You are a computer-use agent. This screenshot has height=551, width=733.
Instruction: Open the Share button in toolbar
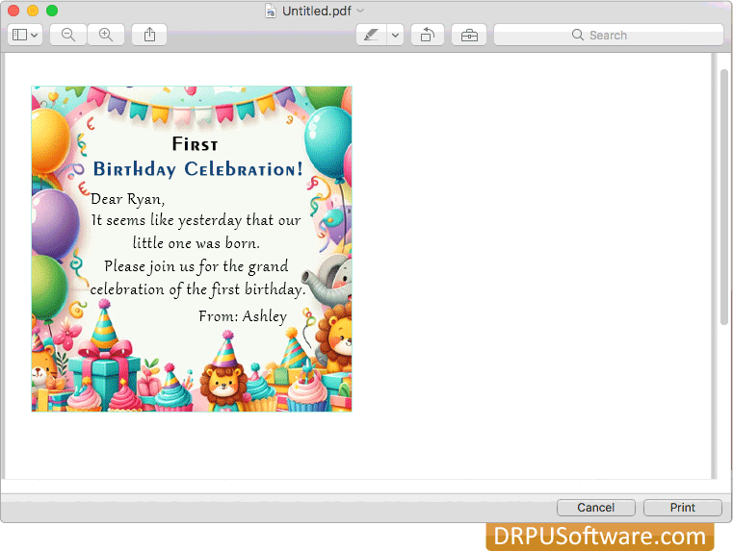click(x=149, y=35)
